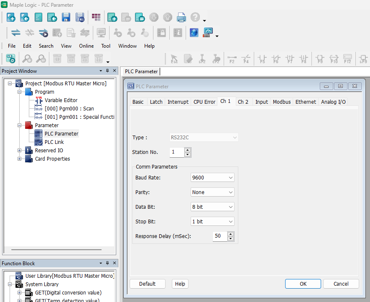Expand the Reserved IO node

[x=19, y=151]
